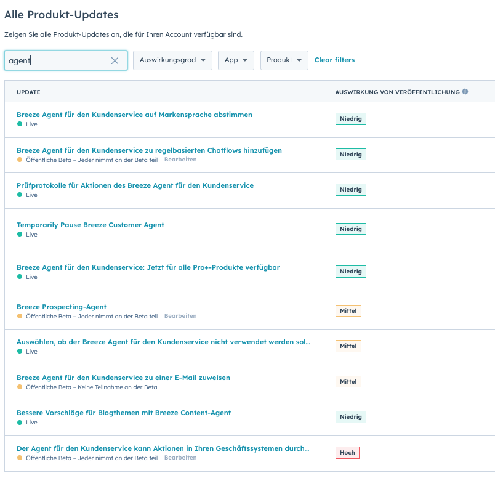This screenshot has width=495, height=478.
Task: Click the Clear filters link
Action: point(334,60)
